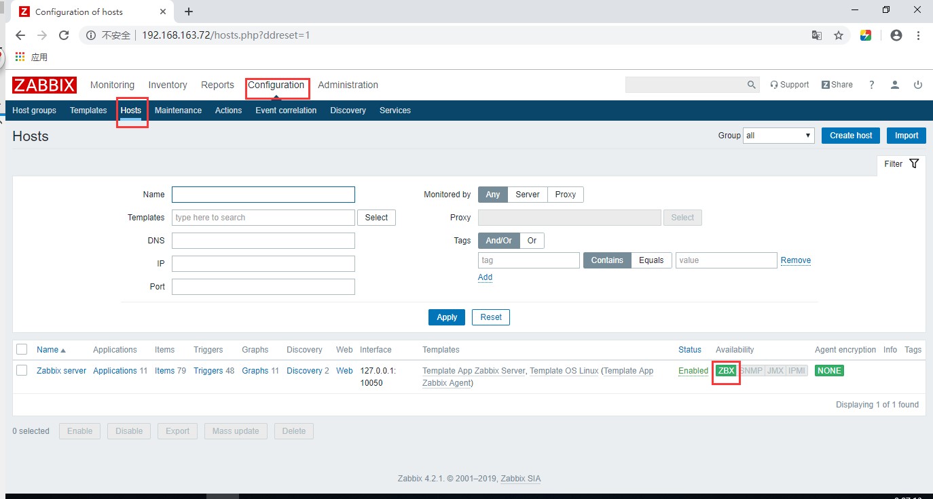Viewport: 933px width, 499px height.
Task: Open the Inventory menu
Action: [x=168, y=85]
